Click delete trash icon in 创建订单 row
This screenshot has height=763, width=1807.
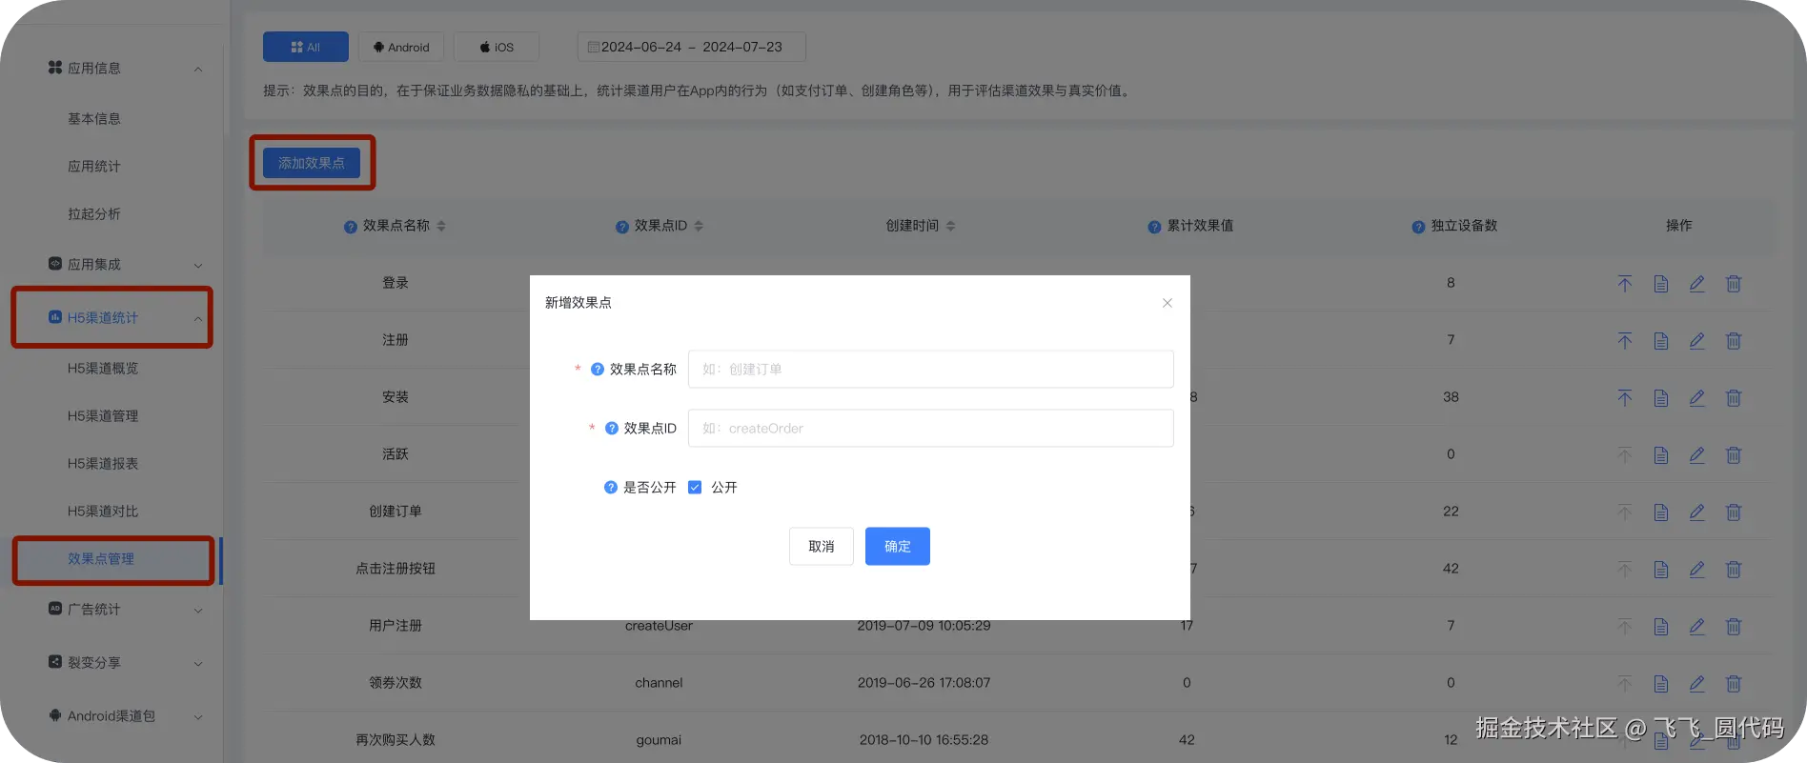[1734, 512]
